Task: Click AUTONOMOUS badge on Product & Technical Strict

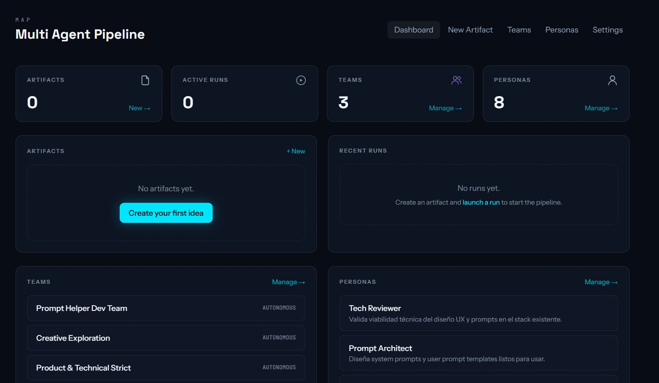Action: (x=279, y=367)
